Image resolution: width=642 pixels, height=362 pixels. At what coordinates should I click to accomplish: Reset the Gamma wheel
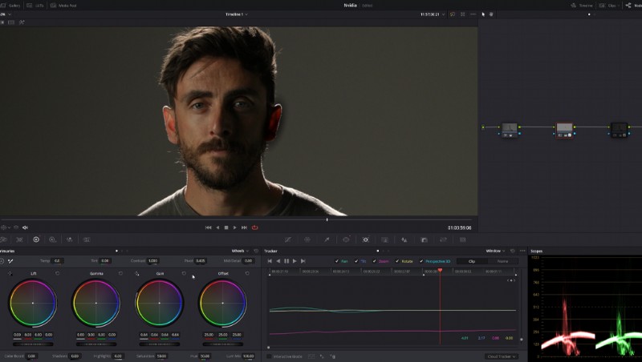pyautogui.click(x=120, y=273)
